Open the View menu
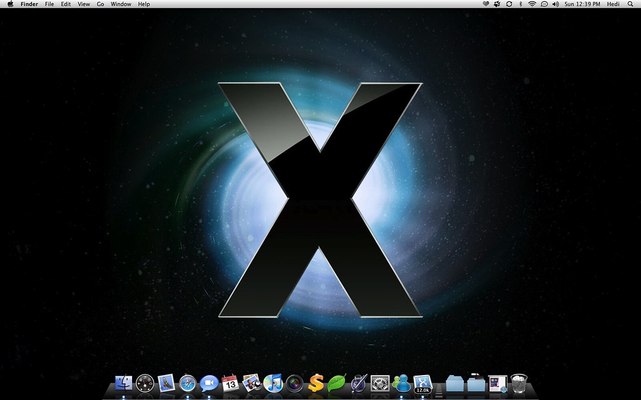Image resolution: width=641 pixels, height=400 pixels. click(x=84, y=4)
